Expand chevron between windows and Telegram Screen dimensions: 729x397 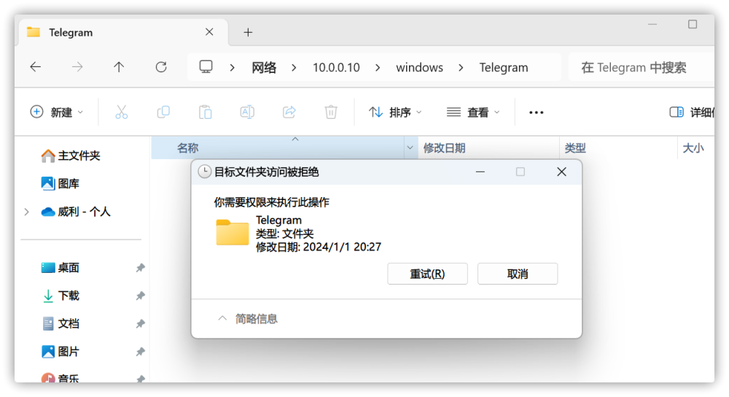(461, 67)
